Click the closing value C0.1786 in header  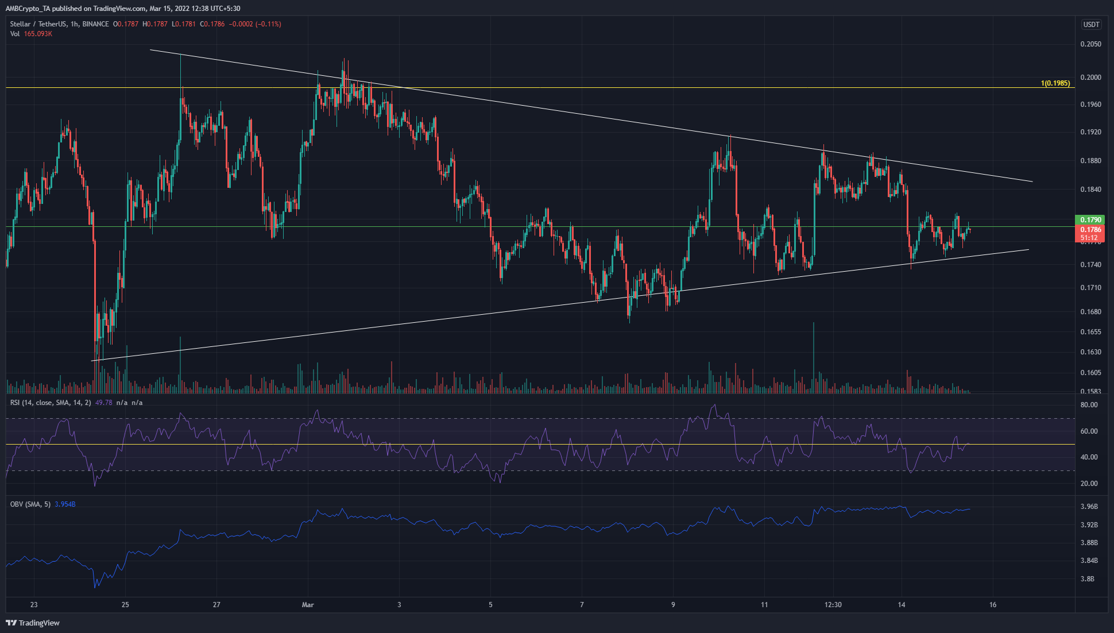point(212,24)
